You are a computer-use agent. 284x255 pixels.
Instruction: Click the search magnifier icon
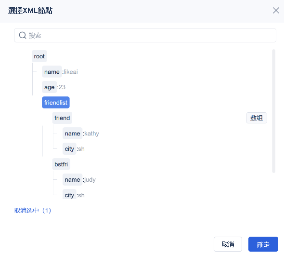tap(23, 35)
